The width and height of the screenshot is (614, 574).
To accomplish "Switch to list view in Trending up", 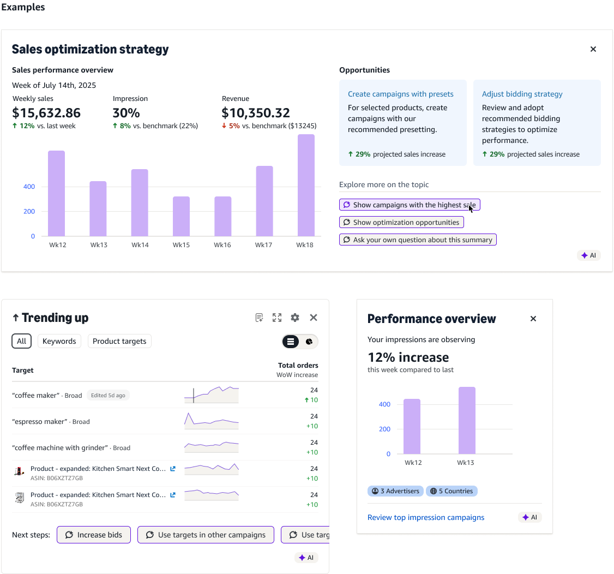I will 291,342.
